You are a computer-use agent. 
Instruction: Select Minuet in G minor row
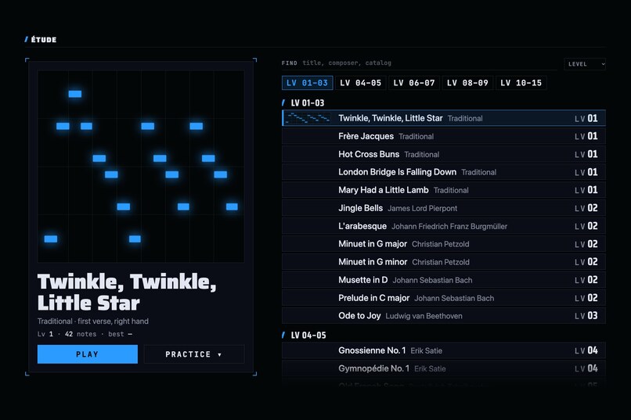(443, 262)
